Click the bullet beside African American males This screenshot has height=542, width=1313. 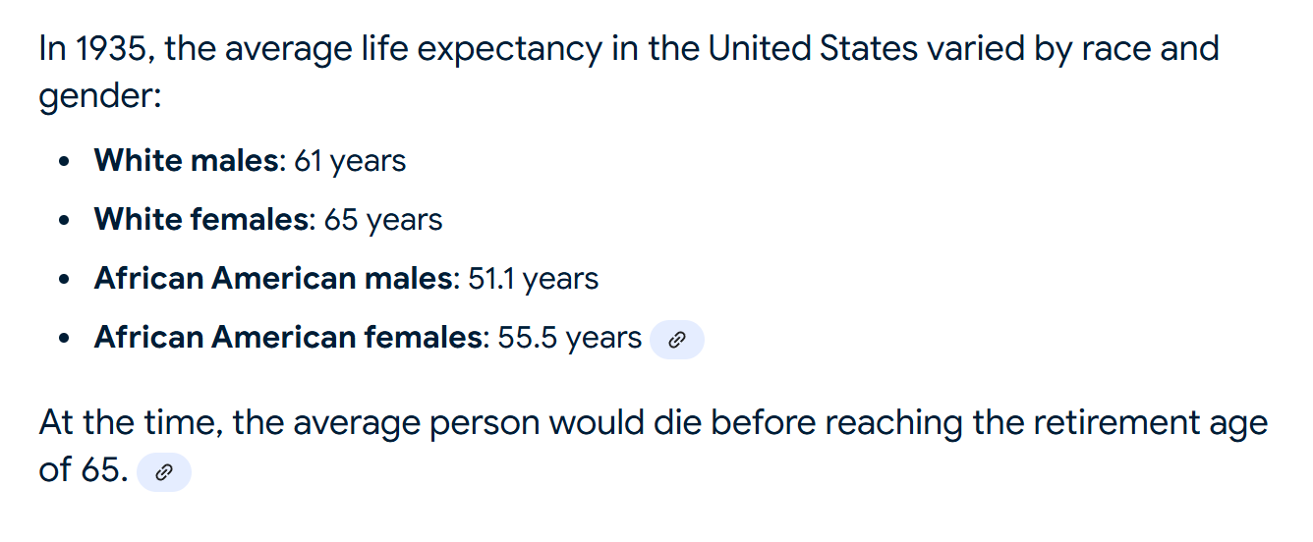tap(65, 281)
